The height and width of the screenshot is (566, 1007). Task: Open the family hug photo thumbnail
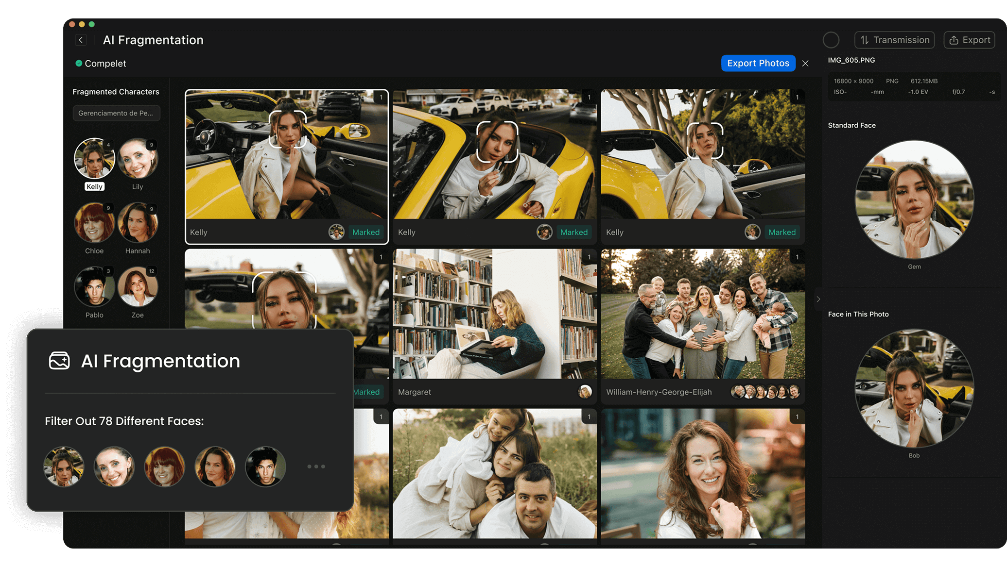click(x=495, y=473)
